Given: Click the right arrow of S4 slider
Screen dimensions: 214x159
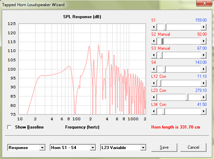Looking at the screenshot, I should (203, 69).
